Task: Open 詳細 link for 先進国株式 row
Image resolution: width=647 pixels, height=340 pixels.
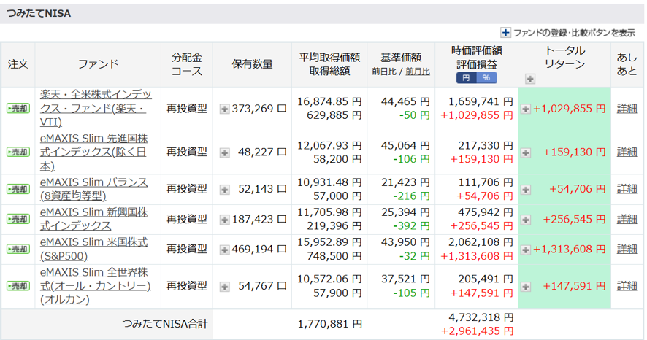Action: point(627,152)
